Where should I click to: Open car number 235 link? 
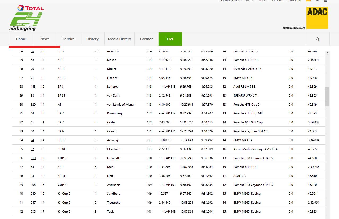[x=33, y=212]
